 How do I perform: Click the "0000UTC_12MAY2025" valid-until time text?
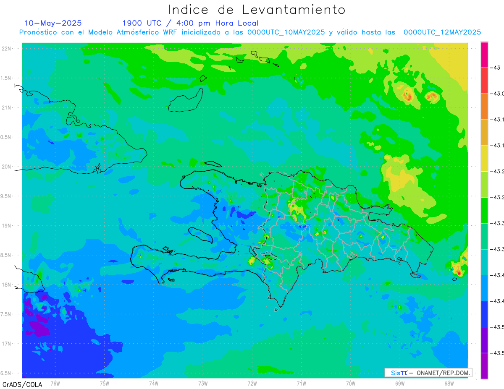442,32
